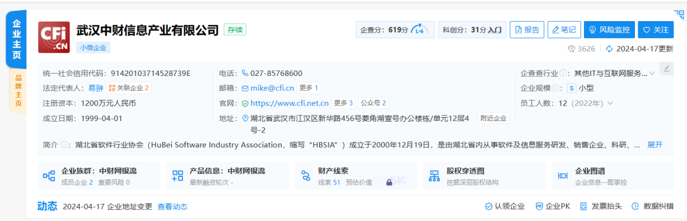Expand the 企查查行业 industry dropdown
The image size is (687, 221).
[x=652, y=74]
